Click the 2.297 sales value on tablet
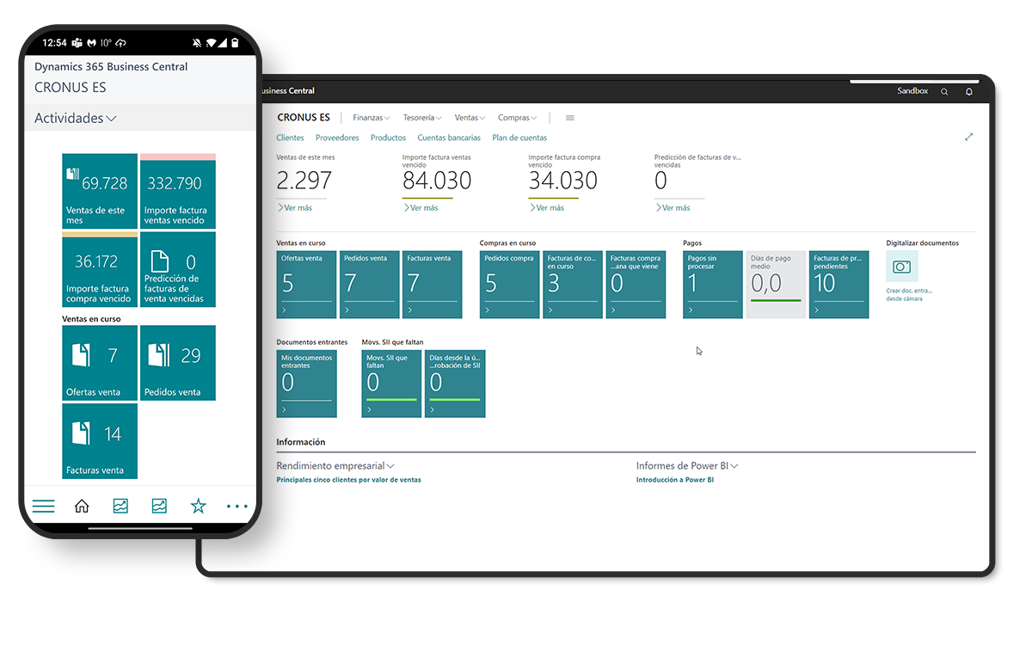The height and width of the screenshot is (651, 1032). coord(304,181)
